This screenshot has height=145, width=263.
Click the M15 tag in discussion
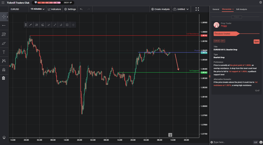pyautogui.click(x=223, y=41)
